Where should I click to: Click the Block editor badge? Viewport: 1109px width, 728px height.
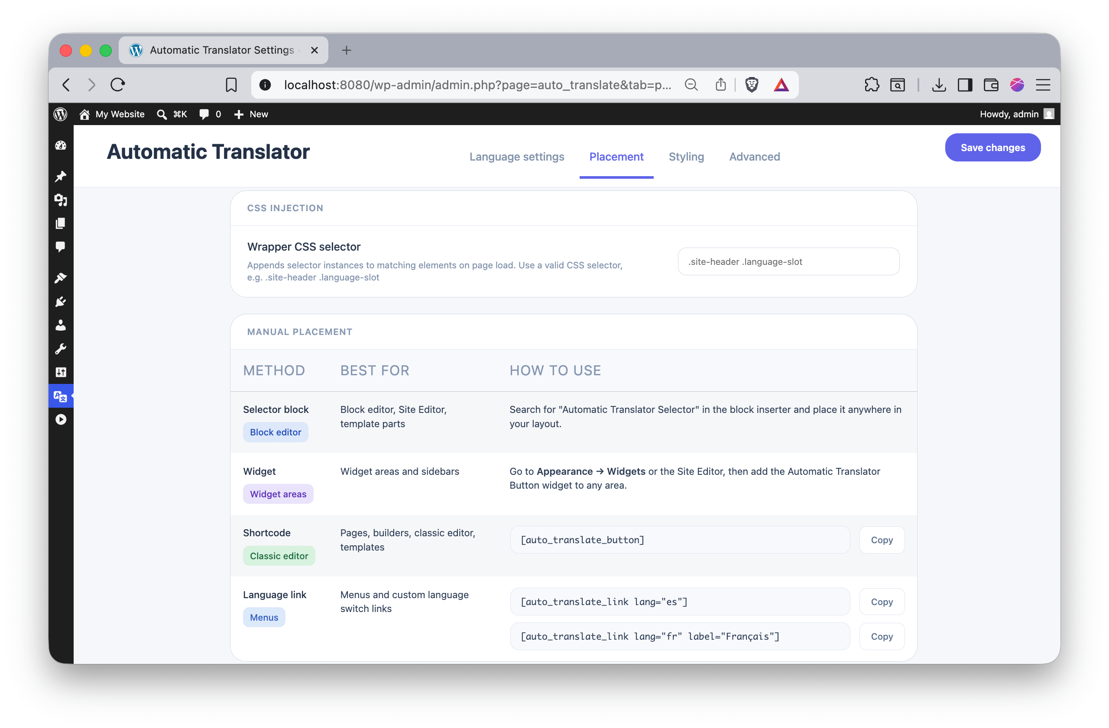pos(276,432)
